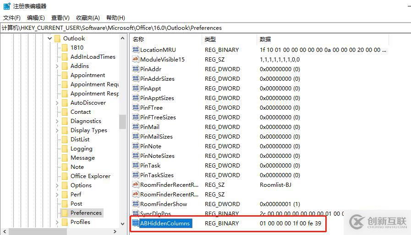The image size is (411, 235).
Task: Expand the Perf key
Action: coord(57,195)
